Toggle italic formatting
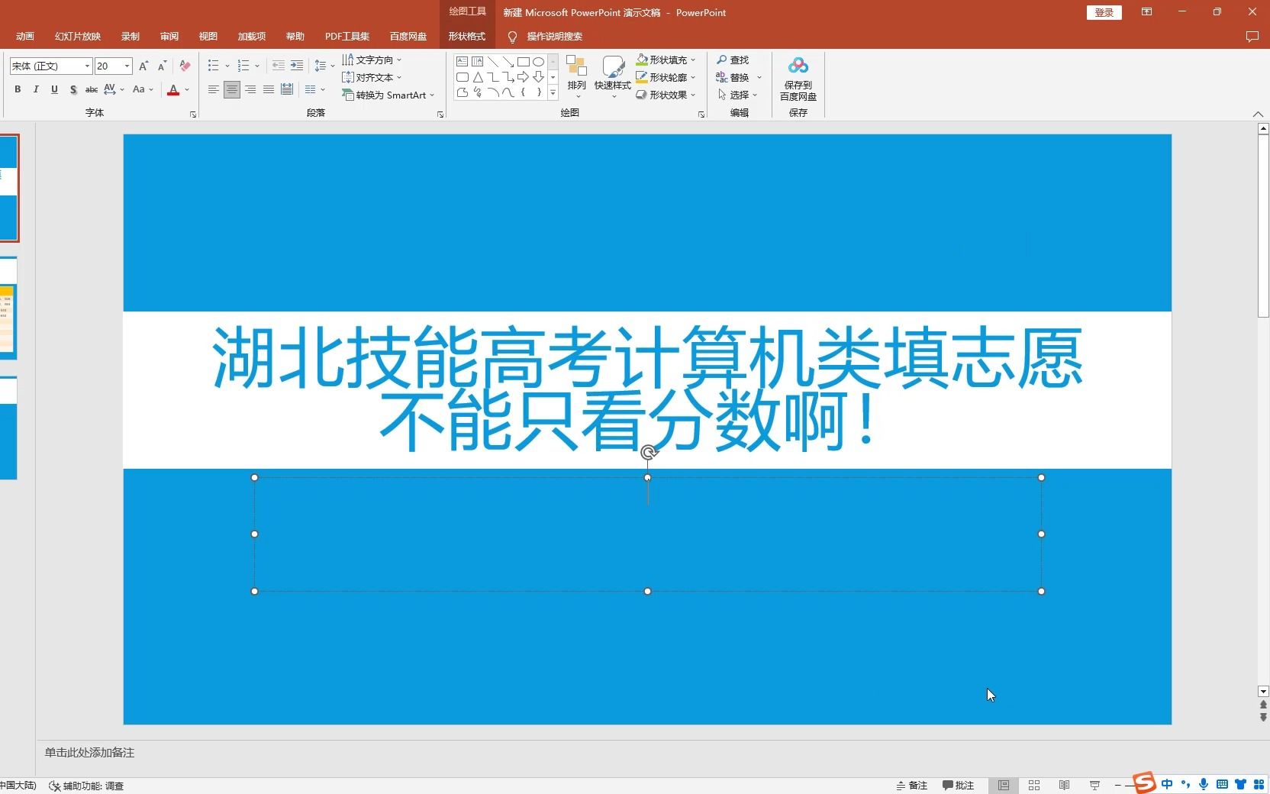Image resolution: width=1270 pixels, height=794 pixels. click(x=36, y=89)
